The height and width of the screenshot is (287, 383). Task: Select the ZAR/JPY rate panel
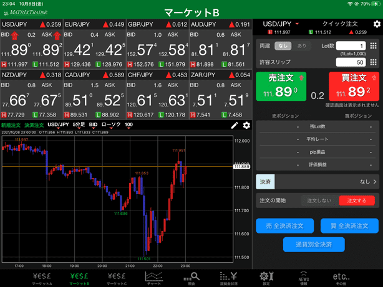tap(221, 95)
